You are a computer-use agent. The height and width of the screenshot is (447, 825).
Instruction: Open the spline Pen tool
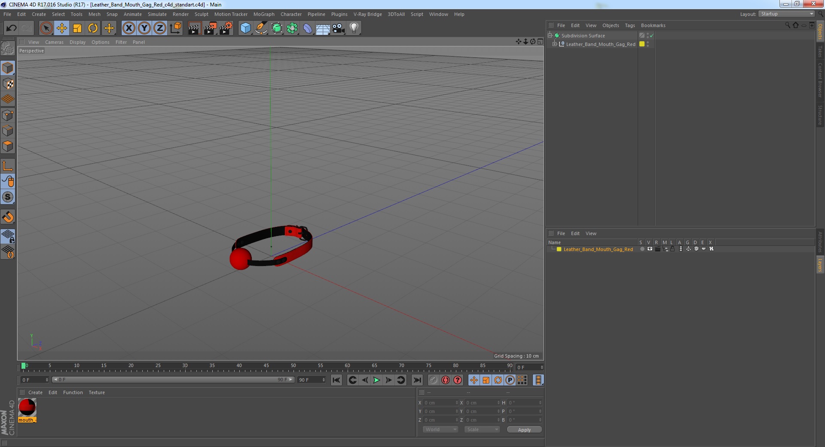coord(261,28)
